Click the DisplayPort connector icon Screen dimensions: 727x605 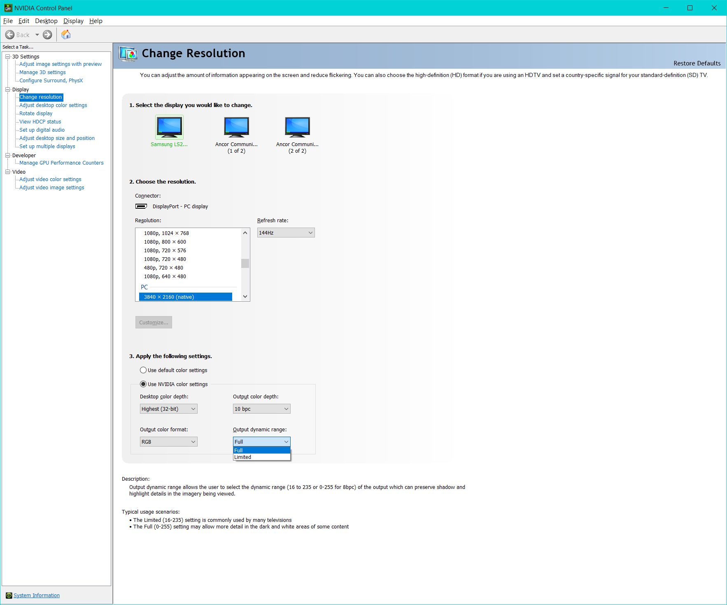pyautogui.click(x=141, y=206)
